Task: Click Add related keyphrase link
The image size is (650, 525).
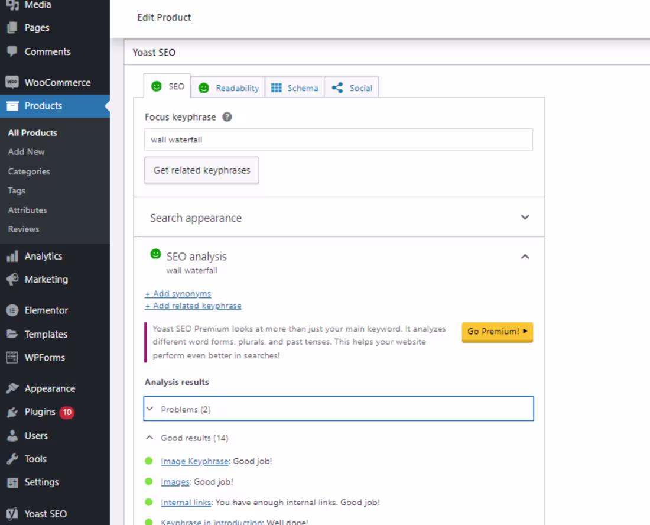Action: pyautogui.click(x=193, y=306)
